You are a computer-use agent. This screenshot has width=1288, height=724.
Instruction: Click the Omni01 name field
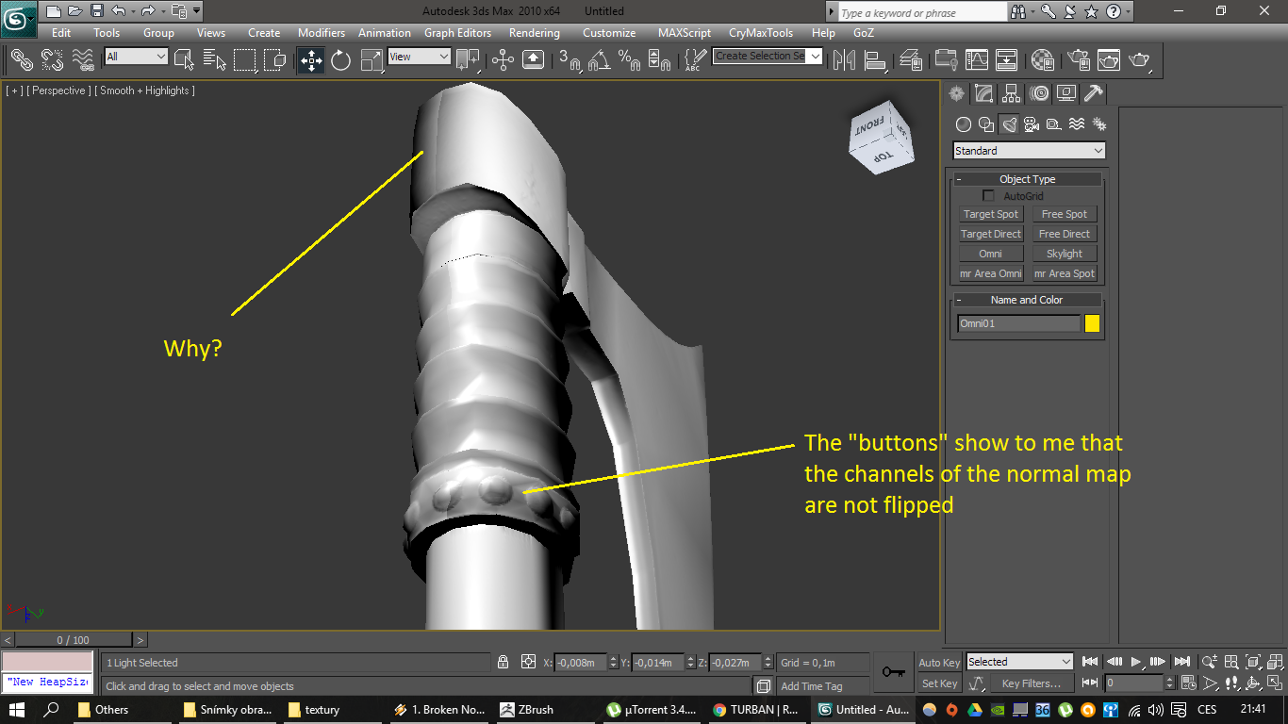(1018, 323)
